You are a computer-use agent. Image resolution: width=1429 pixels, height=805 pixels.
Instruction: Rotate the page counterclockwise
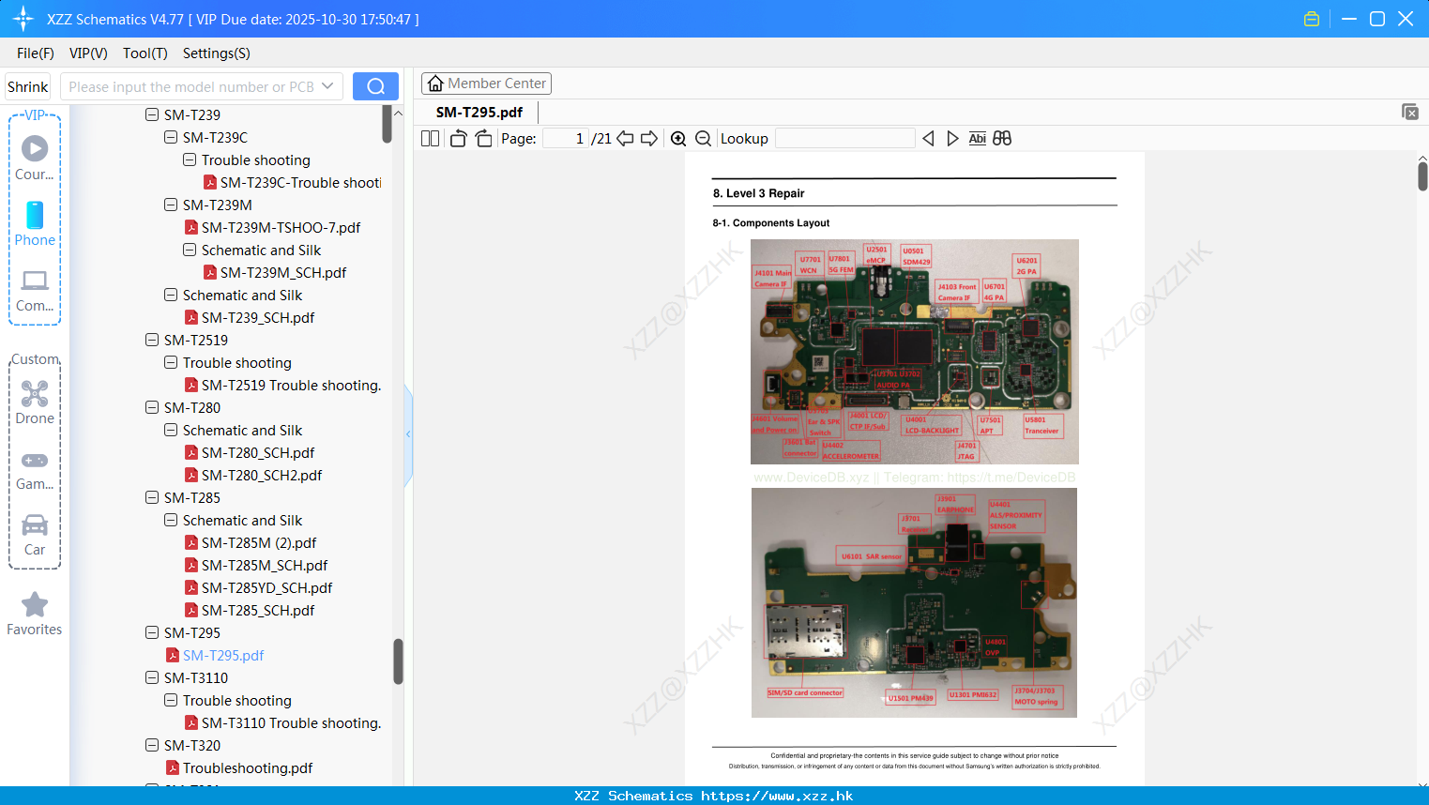coord(459,139)
